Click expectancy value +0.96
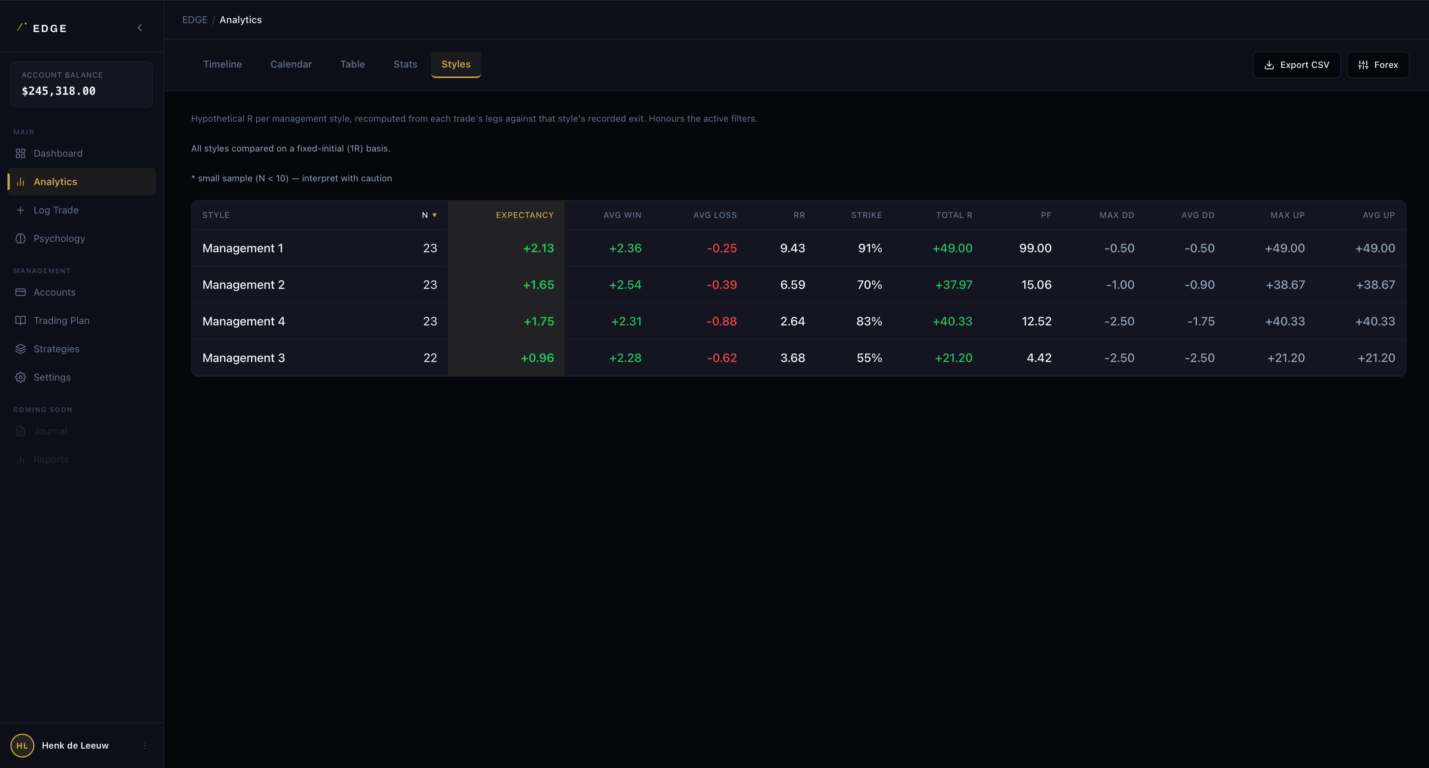This screenshot has width=1429, height=768. pyautogui.click(x=537, y=358)
